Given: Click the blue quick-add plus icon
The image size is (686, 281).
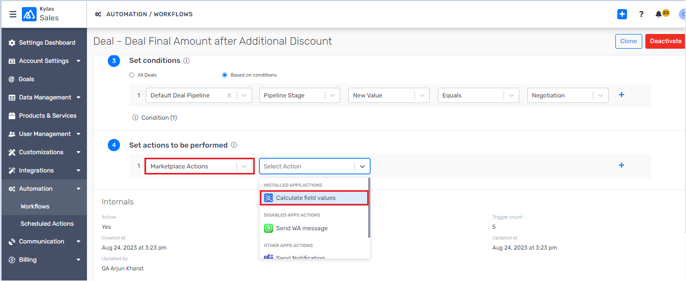Looking at the screenshot, I should pyautogui.click(x=622, y=14).
